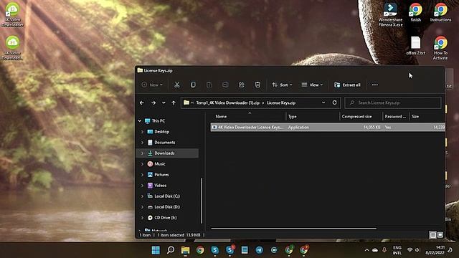The width and height of the screenshot is (459, 258).
Task: Select 4K Video Downloader License Keys file
Action: click(328, 128)
